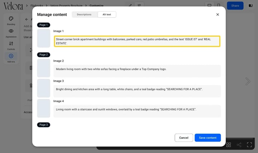Edit the Image 3 alt text field
The width and height of the screenshot is (258, 153).
[x=137, y=91]
